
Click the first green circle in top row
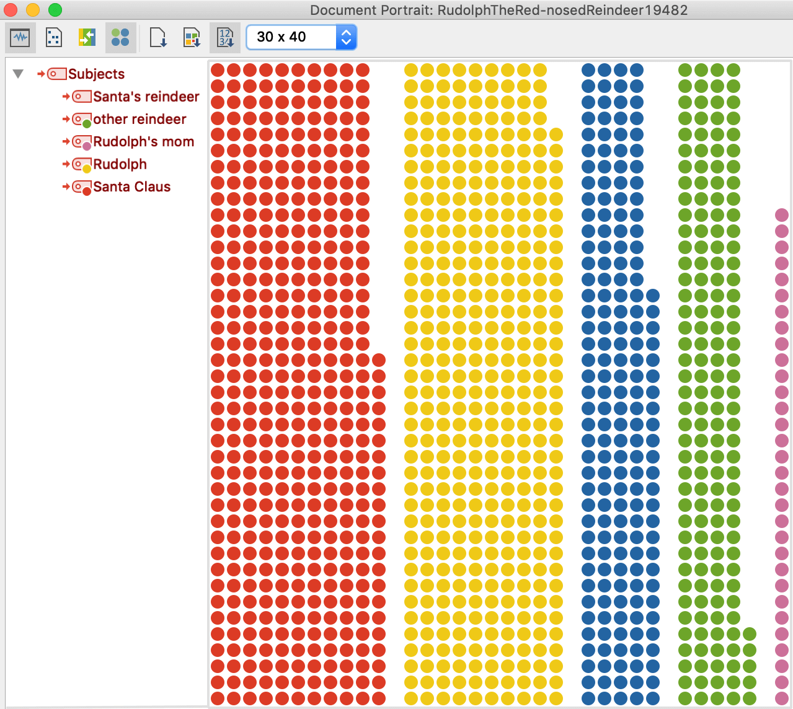pos(685,70)
